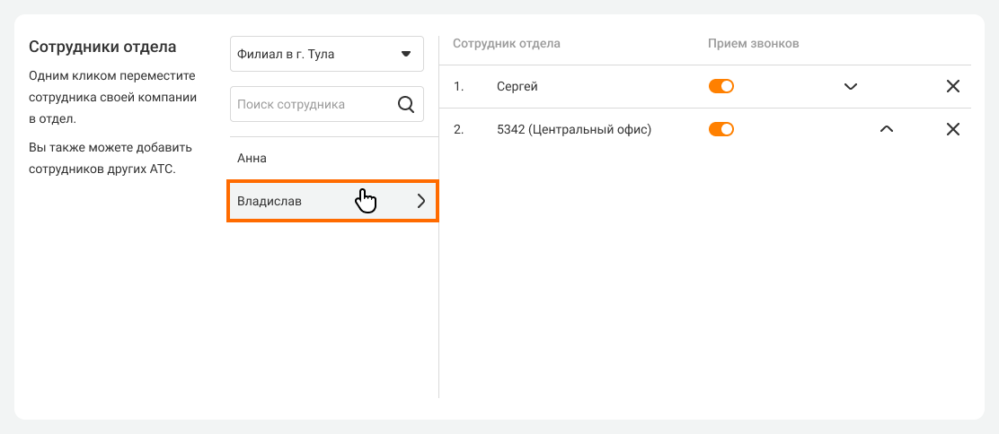The width and height of the screenshot is (999, 434).
Task: Remove 5342 (Центральный офис) using its X icon
Action: [x=953, y=129]
